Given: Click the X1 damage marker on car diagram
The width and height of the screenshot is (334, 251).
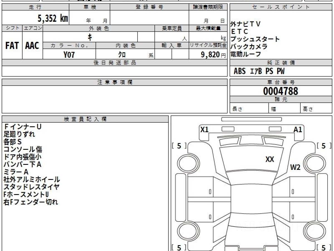Looking at the screenshot, I should click(x=205, y=130).
